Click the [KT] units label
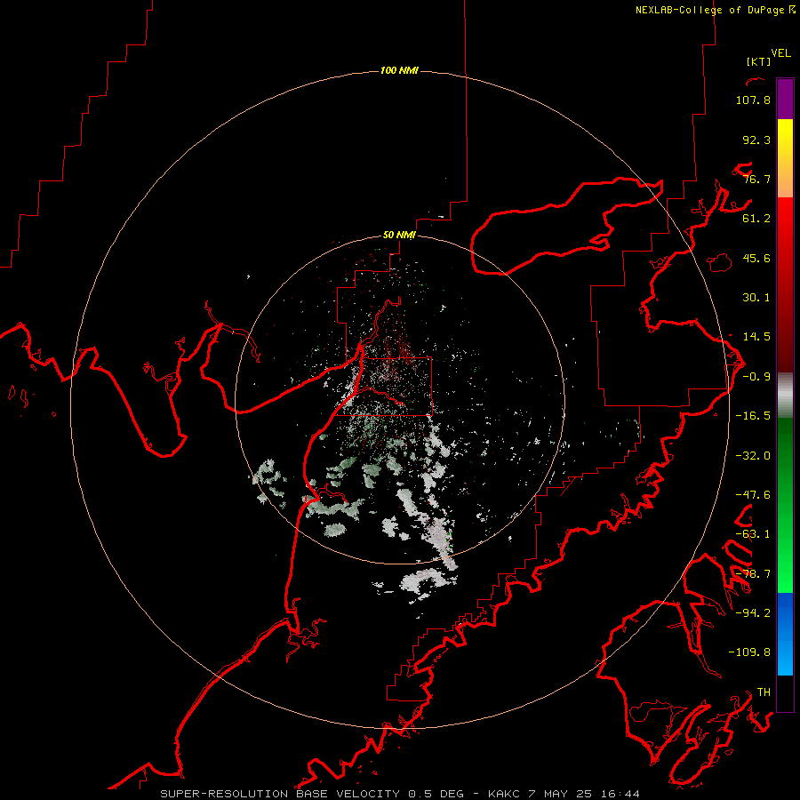800x800 pixels. click(758, 61)
